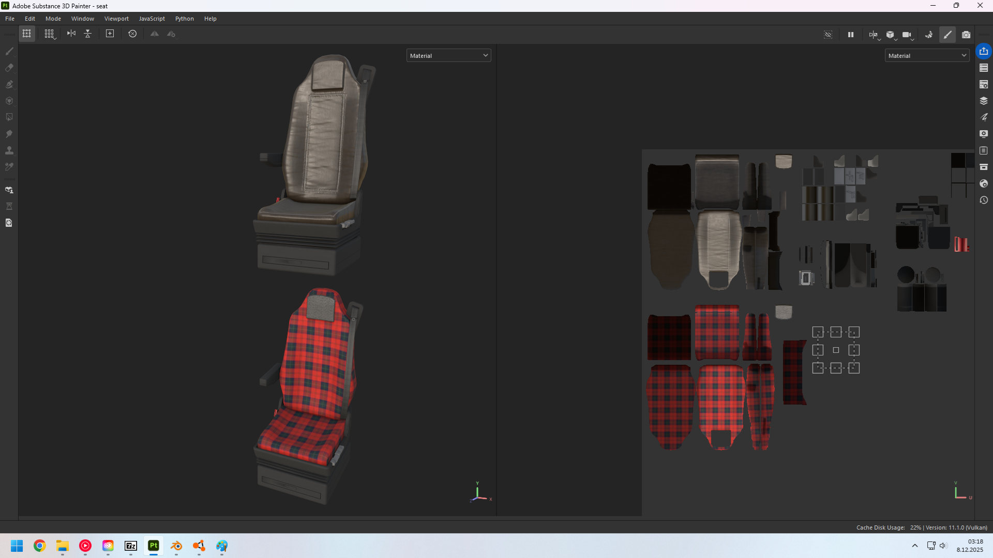Open the 2D view Material dropdown
Viewport: 993px width, 558px height.
pos(927,56)
